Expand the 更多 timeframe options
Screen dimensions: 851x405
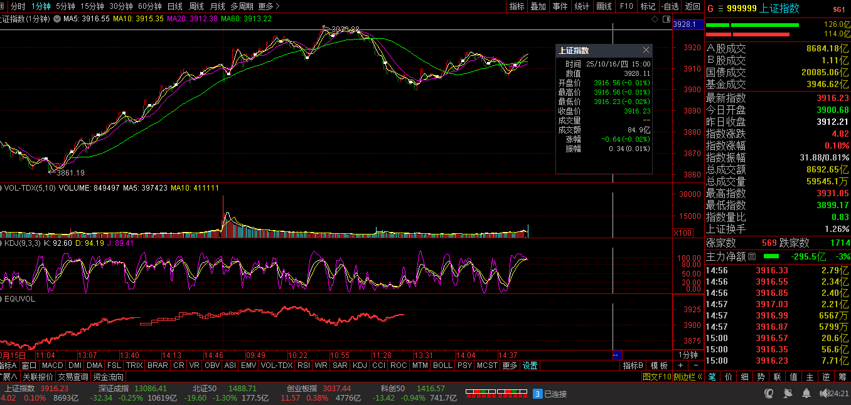[x=268, y=6]
